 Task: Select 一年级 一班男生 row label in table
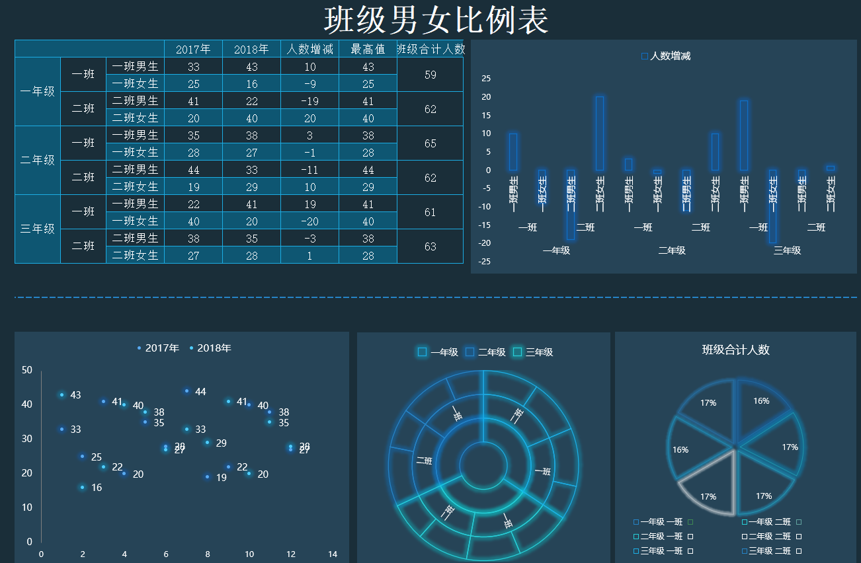tap(135, 66)
